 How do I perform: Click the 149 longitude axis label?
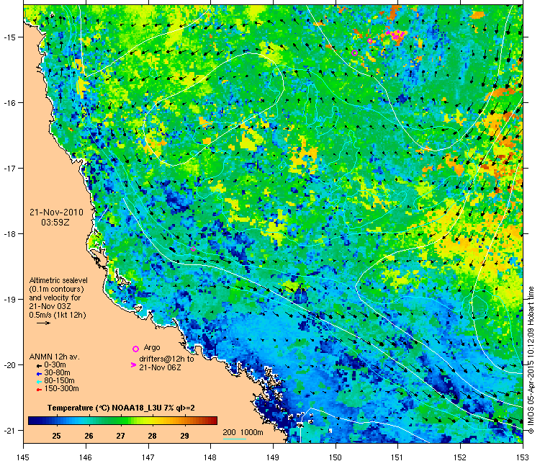(x=273, y=457)
